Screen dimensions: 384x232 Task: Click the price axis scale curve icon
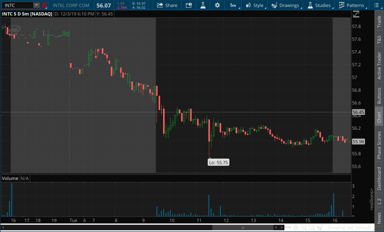point(356,14)
